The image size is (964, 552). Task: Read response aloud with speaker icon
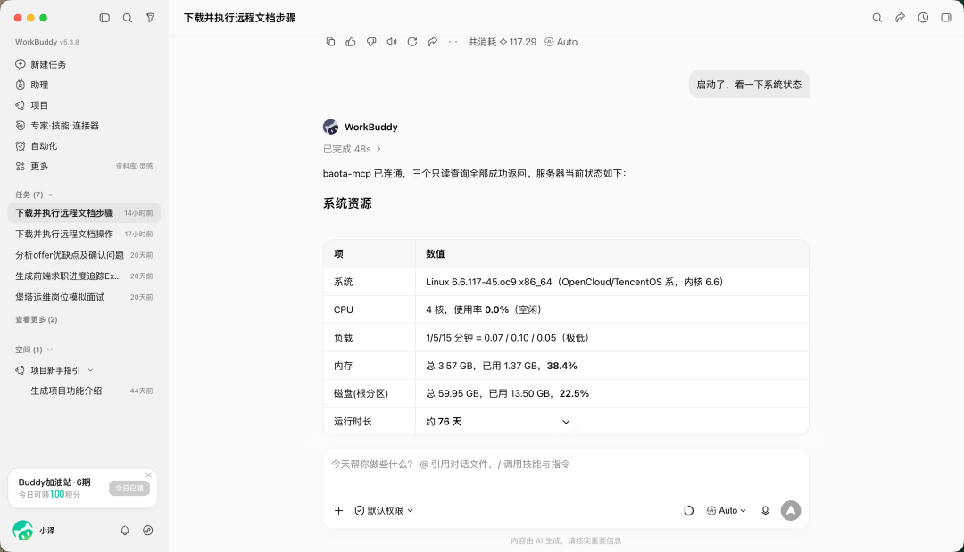tap(392, 42)
